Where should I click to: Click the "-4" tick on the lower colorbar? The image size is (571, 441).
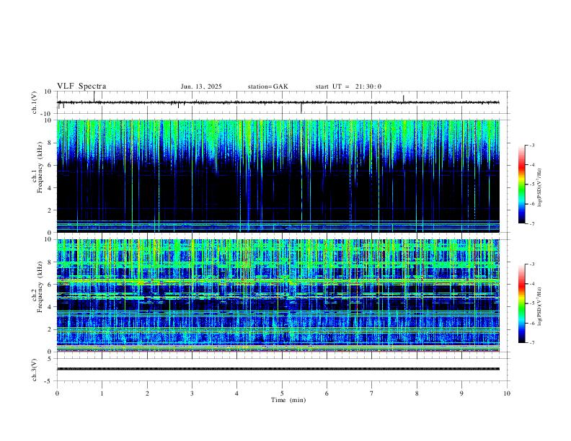pos(531,284)
